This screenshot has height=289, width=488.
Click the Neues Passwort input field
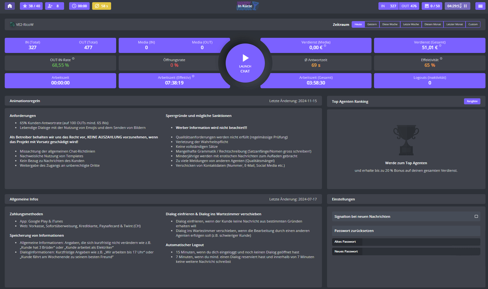pos(421,251)
